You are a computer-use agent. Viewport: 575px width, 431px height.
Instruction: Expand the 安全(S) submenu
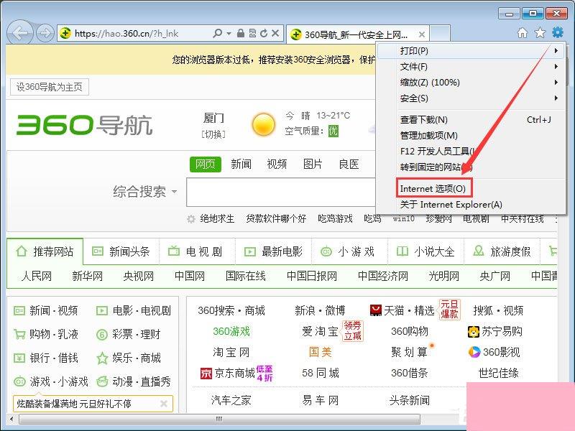[x=471, y=98]
